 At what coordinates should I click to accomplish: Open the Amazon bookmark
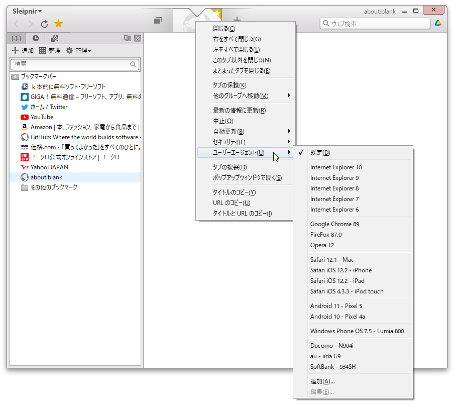(x=80, y=127)
